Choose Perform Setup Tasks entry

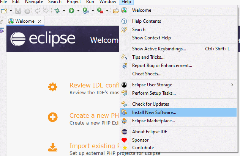(x=178, y=93)
